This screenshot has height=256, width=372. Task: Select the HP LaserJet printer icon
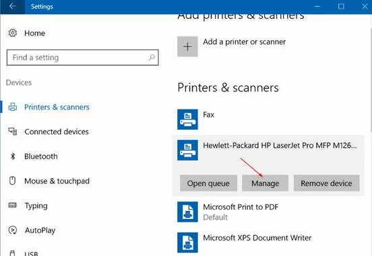click(187, 150)
